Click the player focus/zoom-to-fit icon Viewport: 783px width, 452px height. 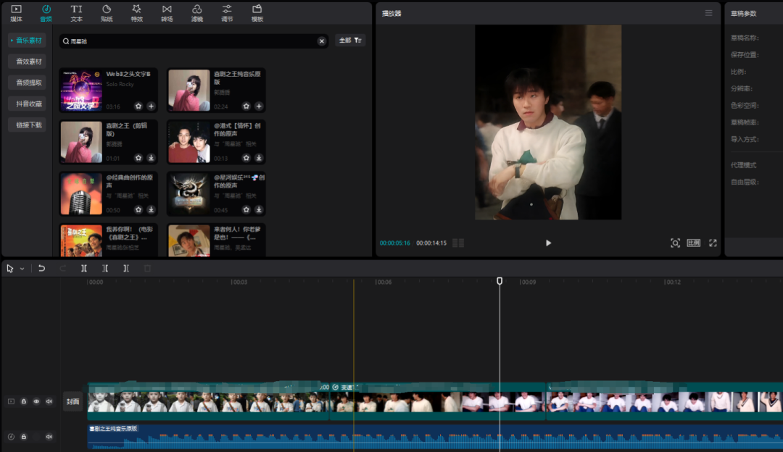675,243
